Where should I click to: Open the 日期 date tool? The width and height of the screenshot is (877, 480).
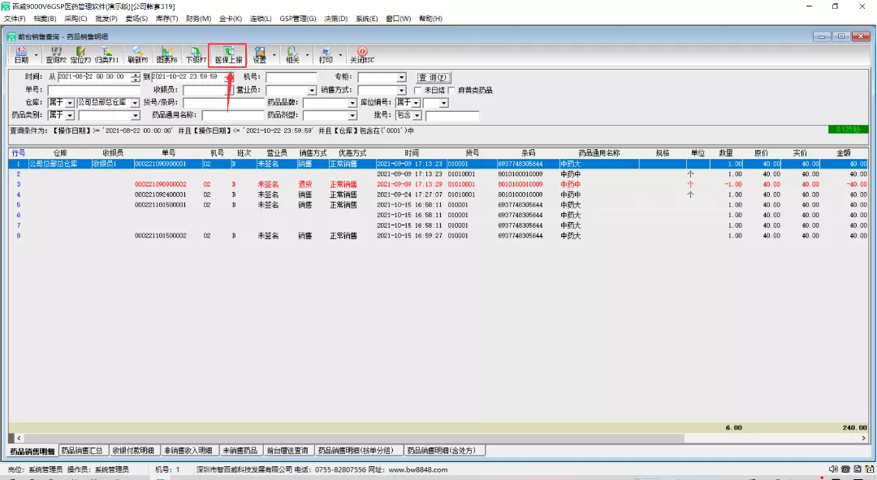coord(21,54)
